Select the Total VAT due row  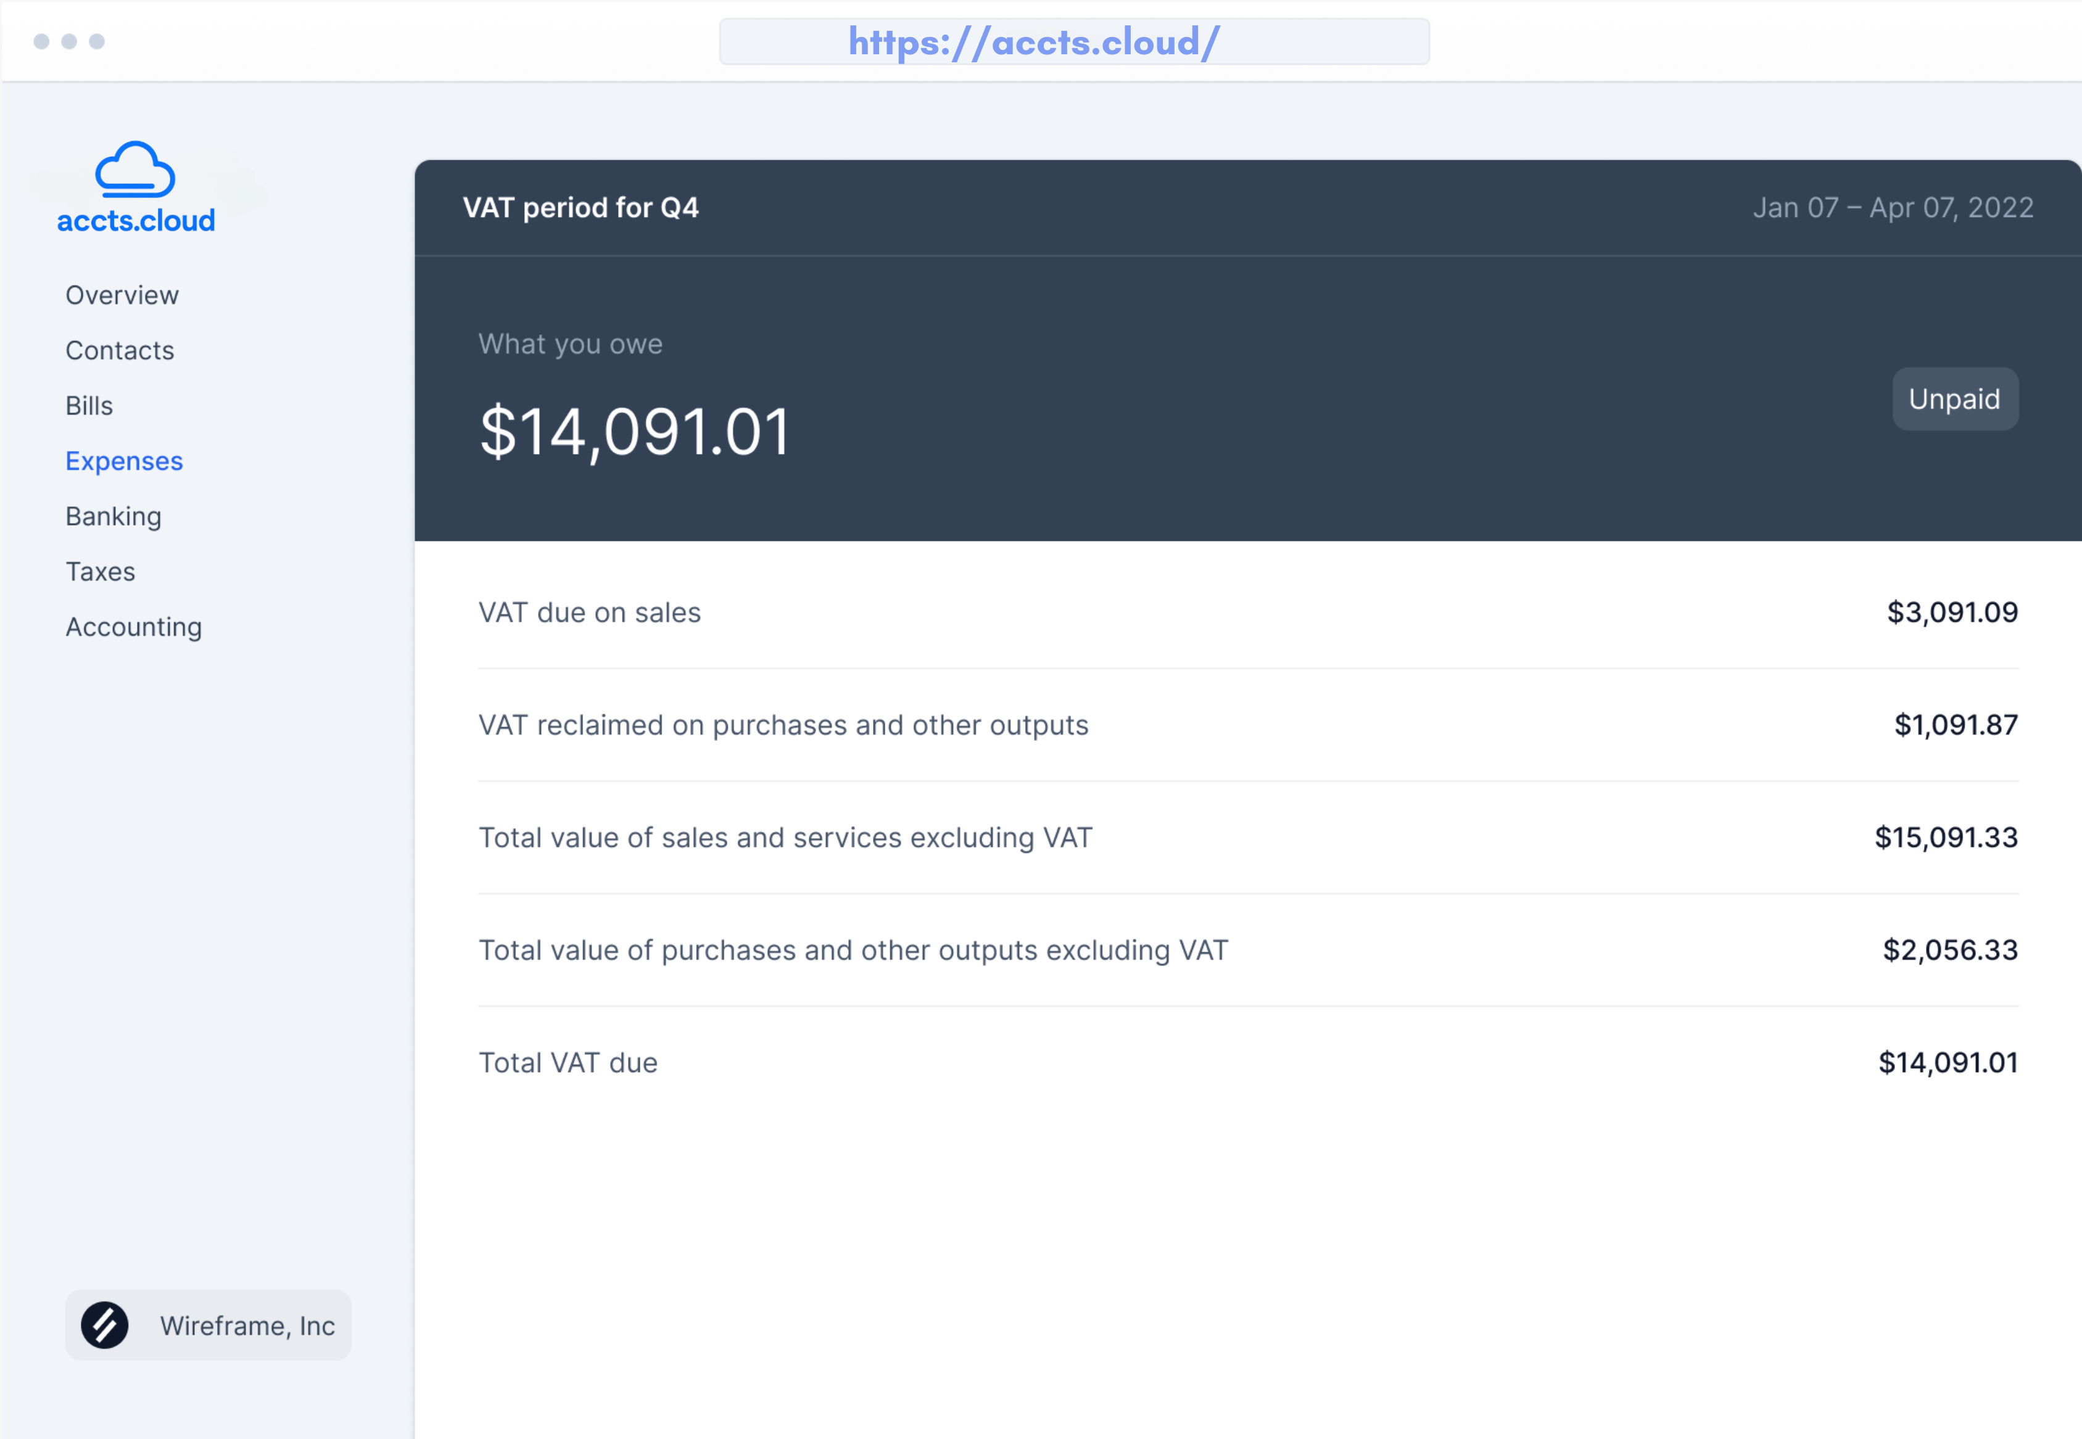(1247, 1062)
